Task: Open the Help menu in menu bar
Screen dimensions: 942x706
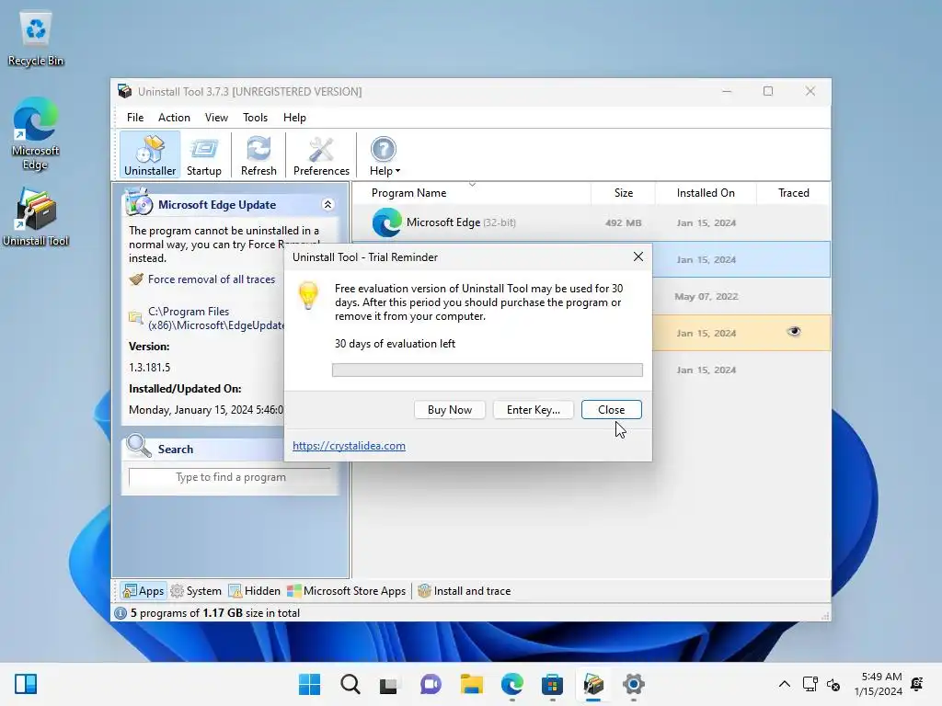Action: pyautogui.click(x=294, y=118)
